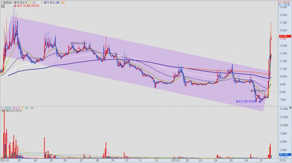The image size is (292, 163).
Task: Click the red current price tag on the price axis
Action: [285, 36]
